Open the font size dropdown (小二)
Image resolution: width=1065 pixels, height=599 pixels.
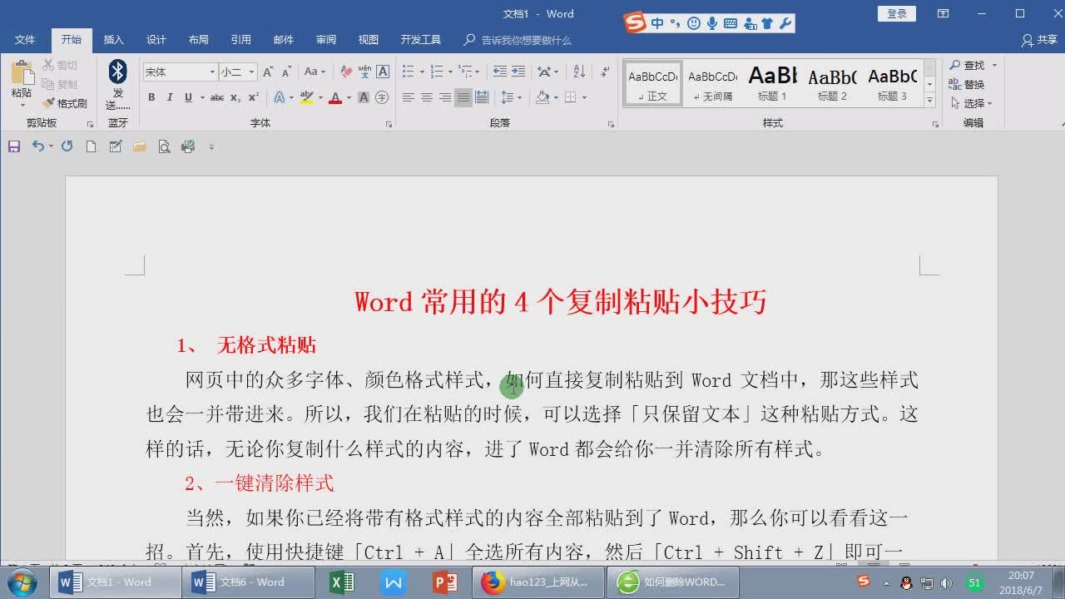tap(251, 72)
